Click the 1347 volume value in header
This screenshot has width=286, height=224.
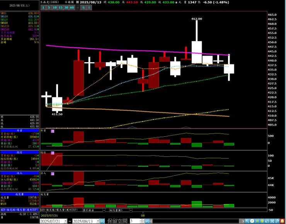pyautogui.click(x=192, y=2)
